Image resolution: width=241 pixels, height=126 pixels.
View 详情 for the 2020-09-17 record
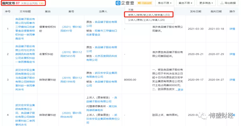click(x=232, y=80)
